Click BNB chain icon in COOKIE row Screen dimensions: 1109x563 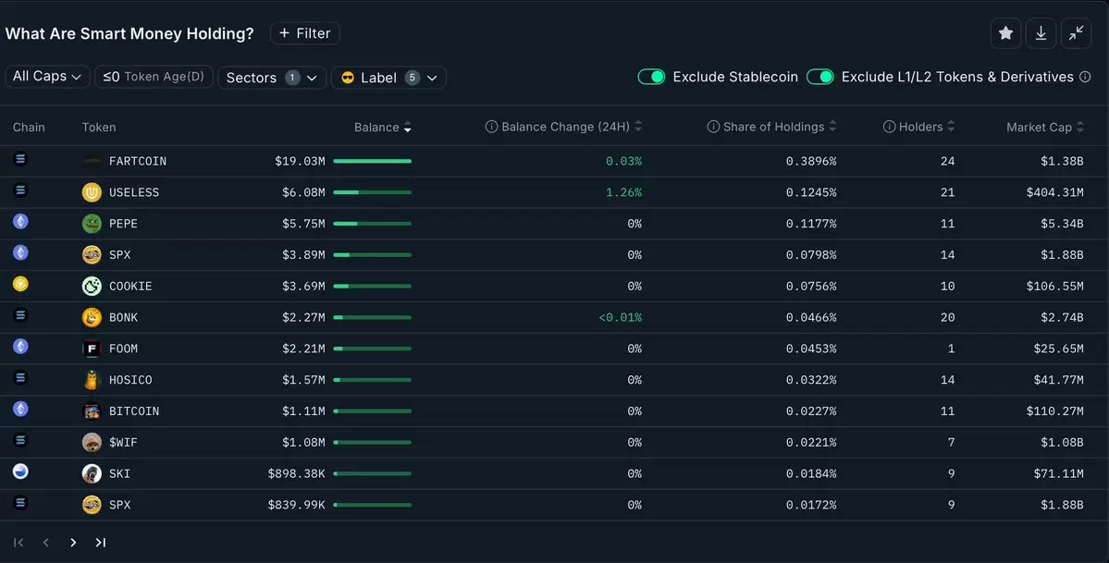[x=20, y=284]
